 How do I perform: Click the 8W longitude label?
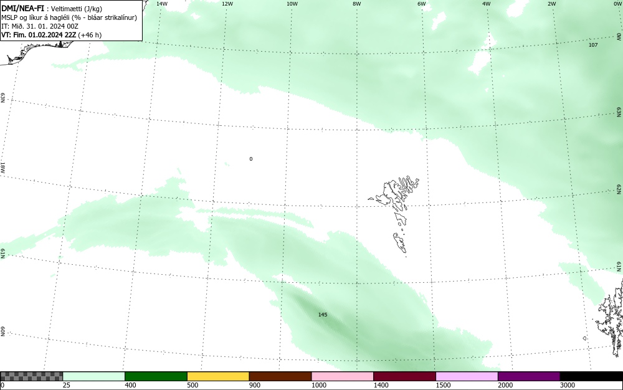click(x=357, y=4)
